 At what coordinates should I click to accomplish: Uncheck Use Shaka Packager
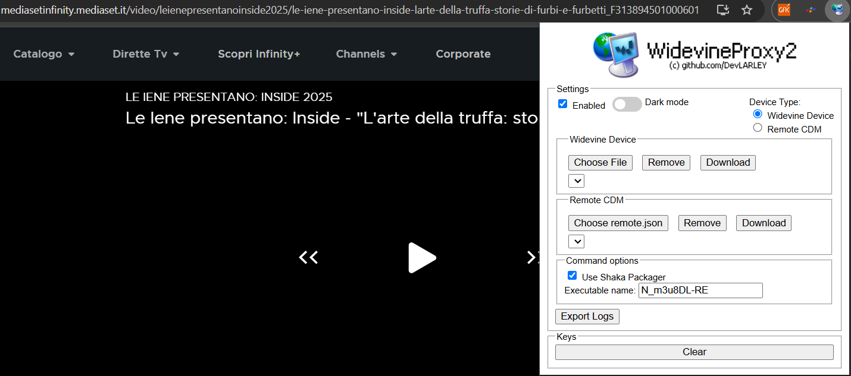click(572, 276)
